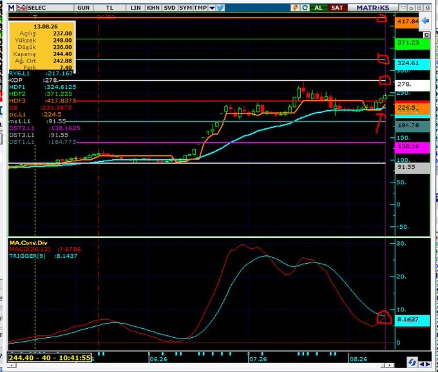Click the green AL buy button
Image resolution: width=438 pixels, height=372 pixels.
click(318, 8)
